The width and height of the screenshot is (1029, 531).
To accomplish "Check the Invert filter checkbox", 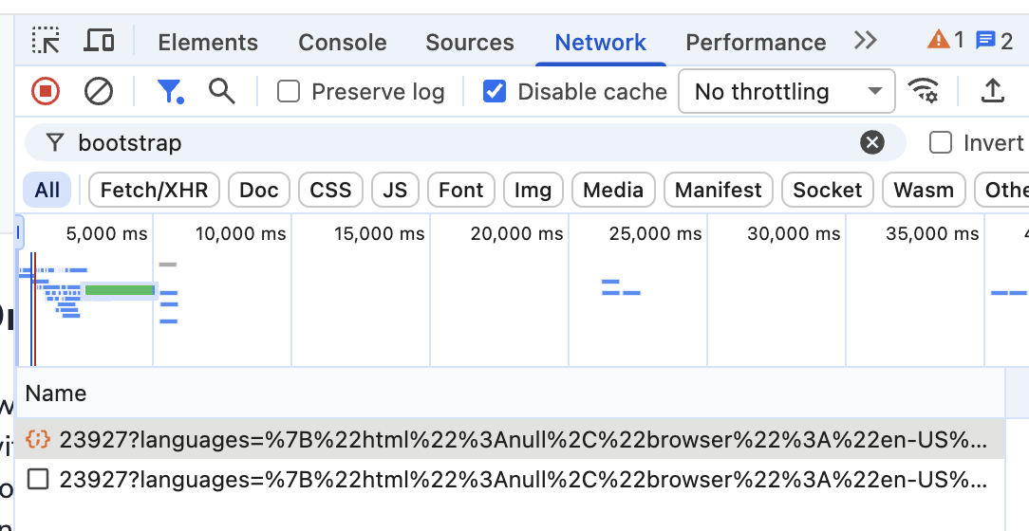I will 941,143.
